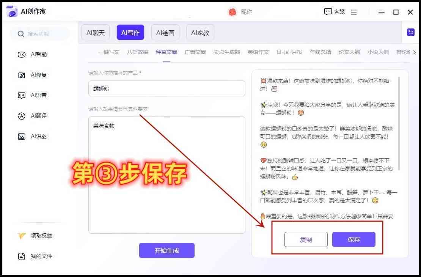
Task: Click the 开始生成 button
Action: point(167,251)
